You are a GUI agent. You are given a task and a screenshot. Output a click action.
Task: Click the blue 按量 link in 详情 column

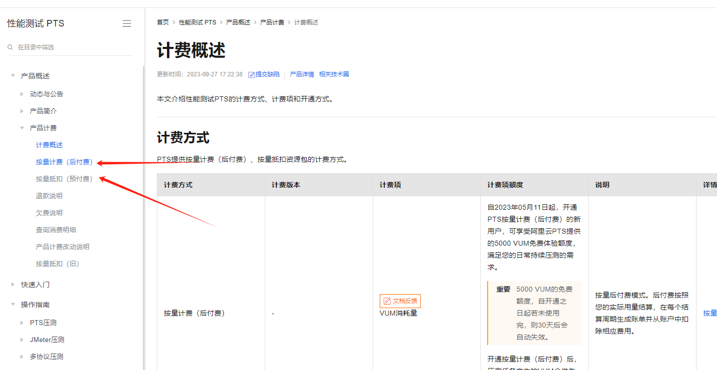click(x=710, y=313)
